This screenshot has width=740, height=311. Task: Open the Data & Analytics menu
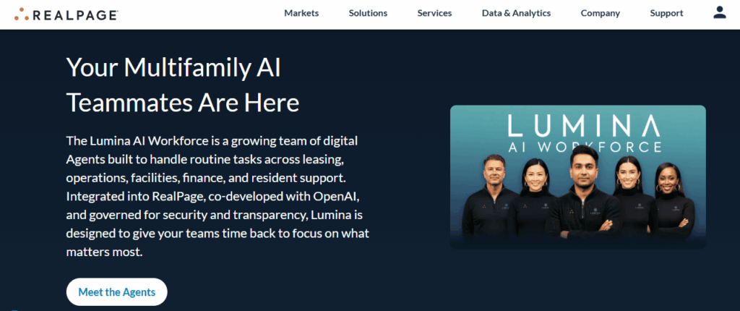[516, 13]
